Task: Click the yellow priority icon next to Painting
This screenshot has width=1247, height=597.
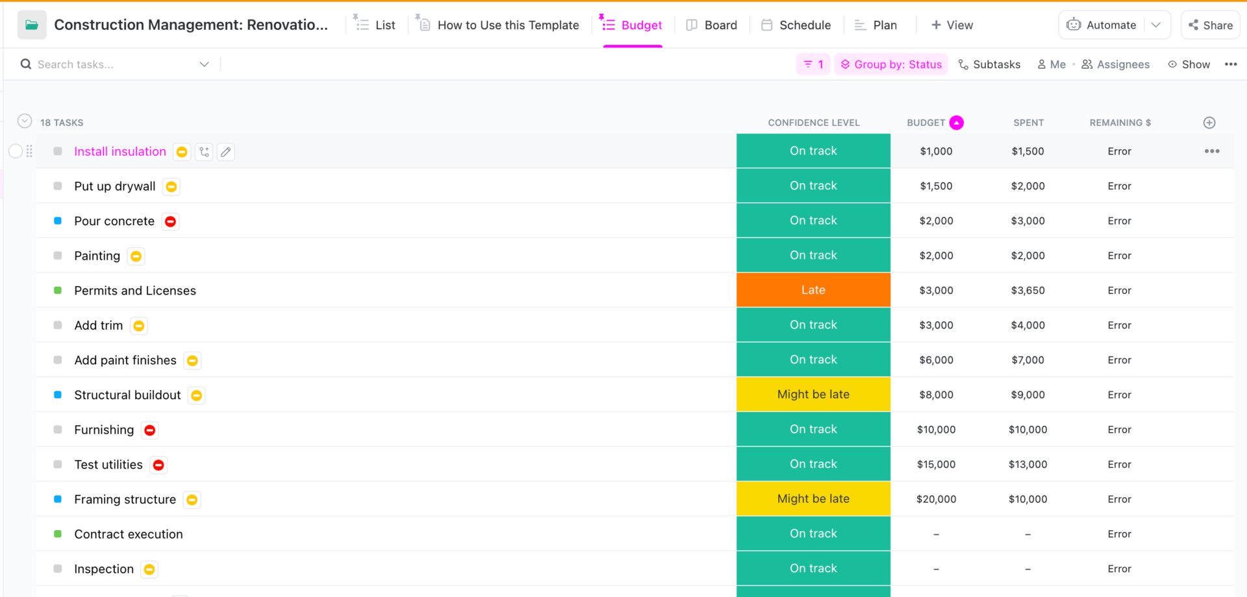Action: (x=136, y=256)
